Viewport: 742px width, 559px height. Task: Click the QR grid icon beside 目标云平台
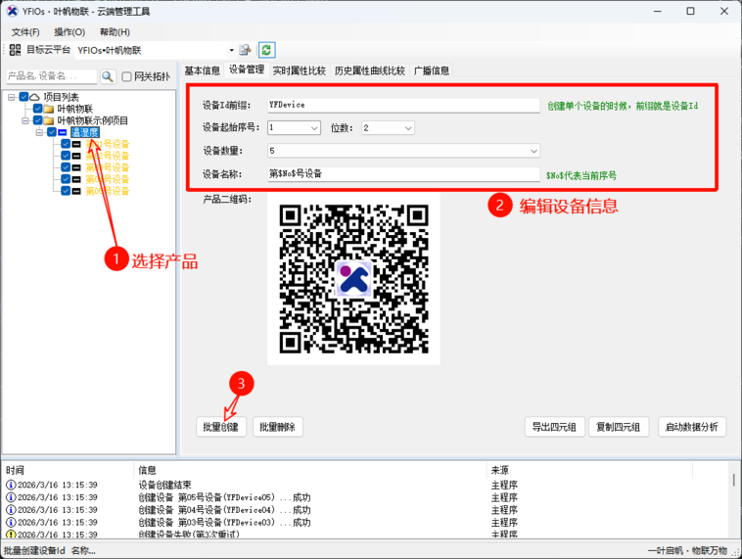pyautogui.click(x=15, y=50)
